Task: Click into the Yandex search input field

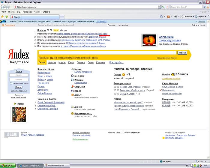Action: click(107, 53)
